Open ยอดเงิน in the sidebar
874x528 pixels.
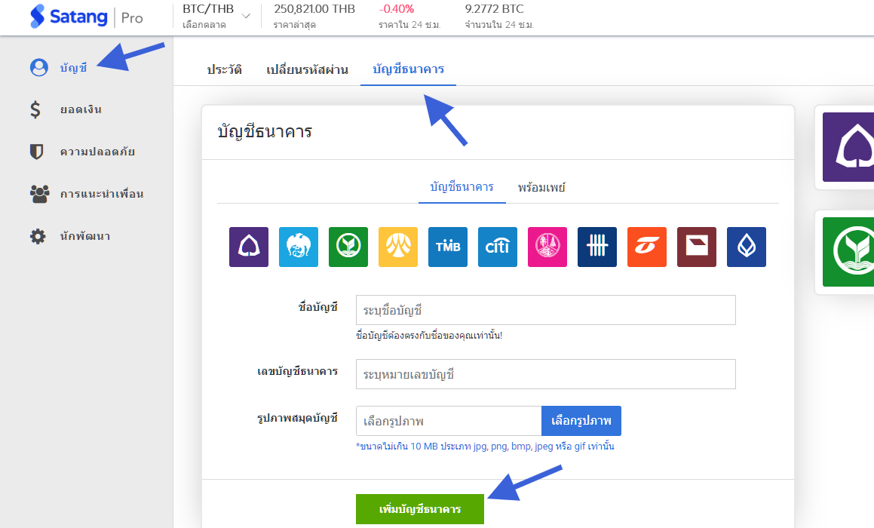(81, 110)
